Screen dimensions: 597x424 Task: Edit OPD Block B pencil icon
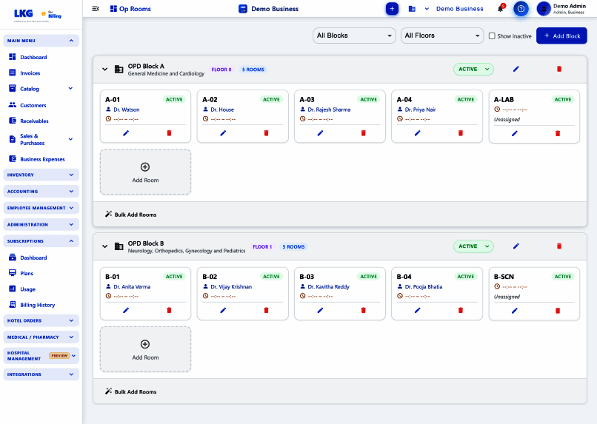[x=516, y=246]
